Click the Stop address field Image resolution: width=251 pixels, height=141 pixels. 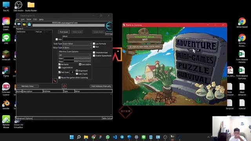coord(77,61)
